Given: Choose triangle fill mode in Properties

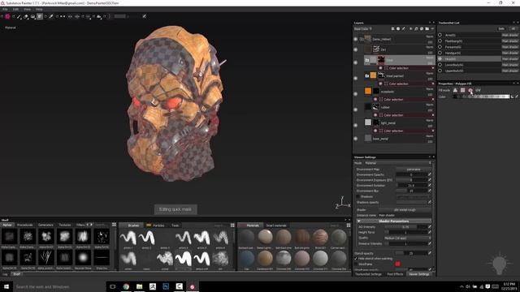Looking at the screenshot, I should coord(455,90).
